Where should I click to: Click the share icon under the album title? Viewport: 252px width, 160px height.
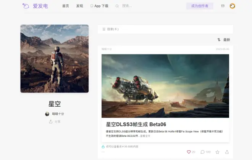(51, 122)
